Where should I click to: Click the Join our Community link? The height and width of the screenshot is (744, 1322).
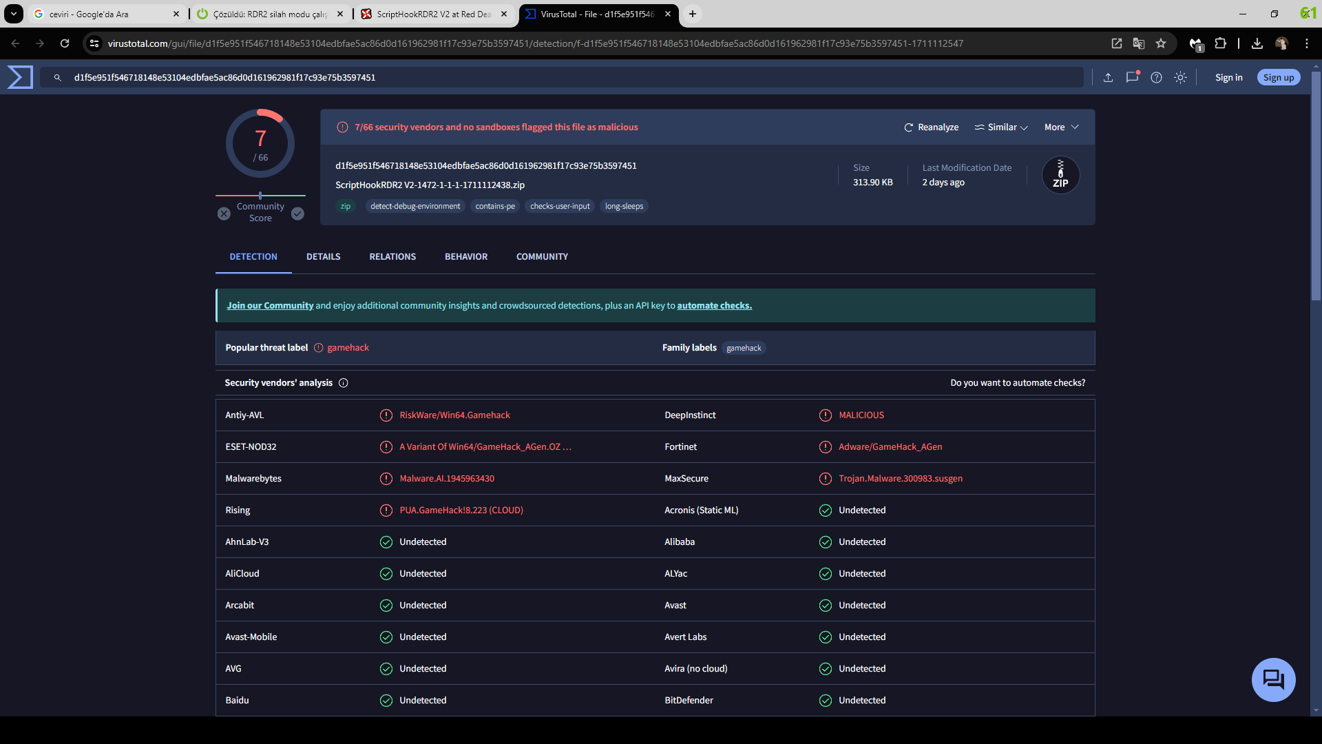coord(270,306)
